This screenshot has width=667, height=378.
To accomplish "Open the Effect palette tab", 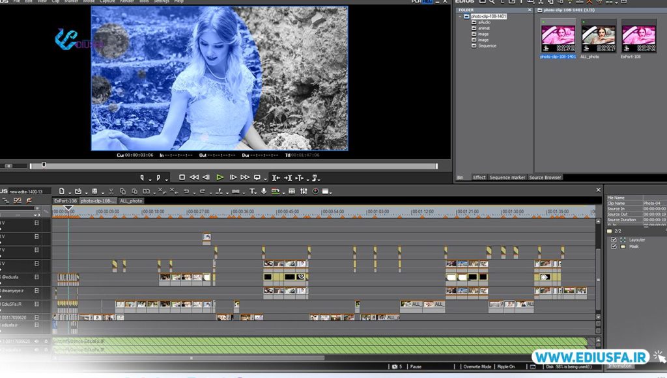I will click(x=479, y=178).
